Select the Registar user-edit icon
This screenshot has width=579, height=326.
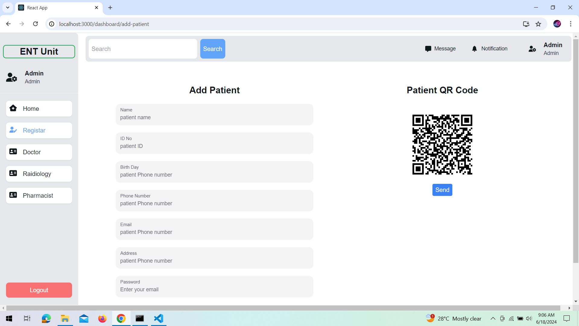click(x=13, y=130)
